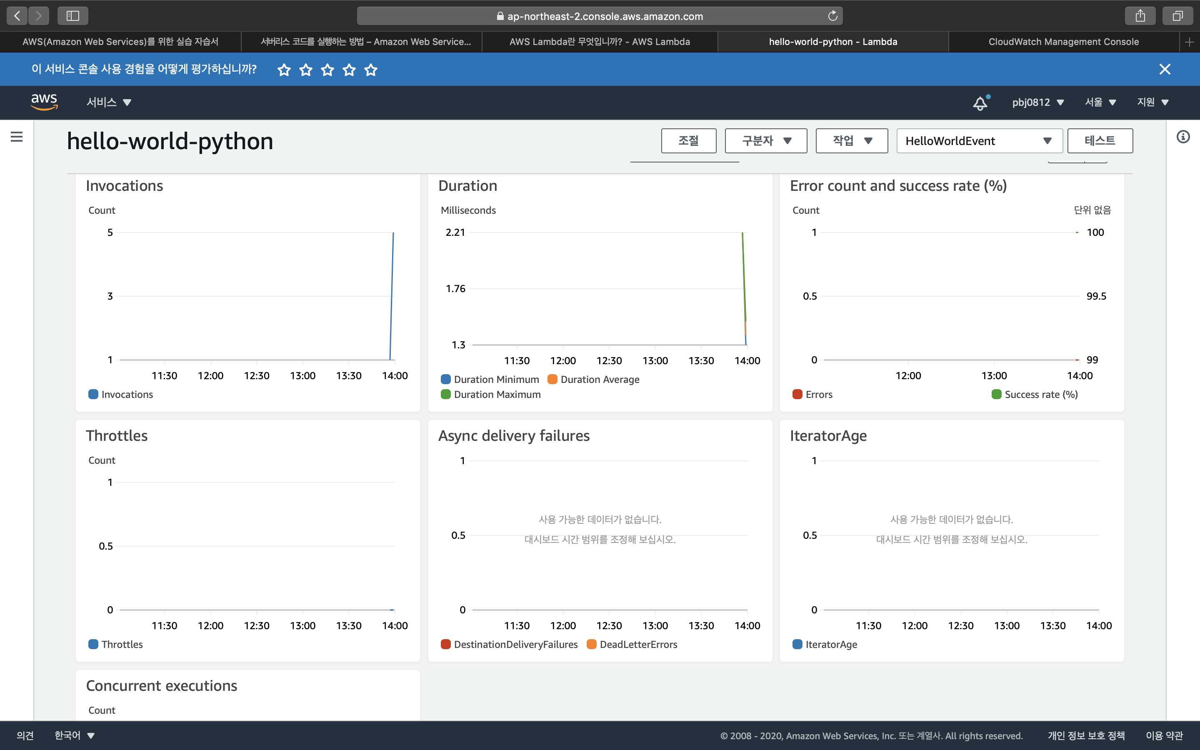The height and width of the screenshot is (750, 1200).
Task: Switch to the CloudWatch Management Console tab
Action: click(1063, 42)
